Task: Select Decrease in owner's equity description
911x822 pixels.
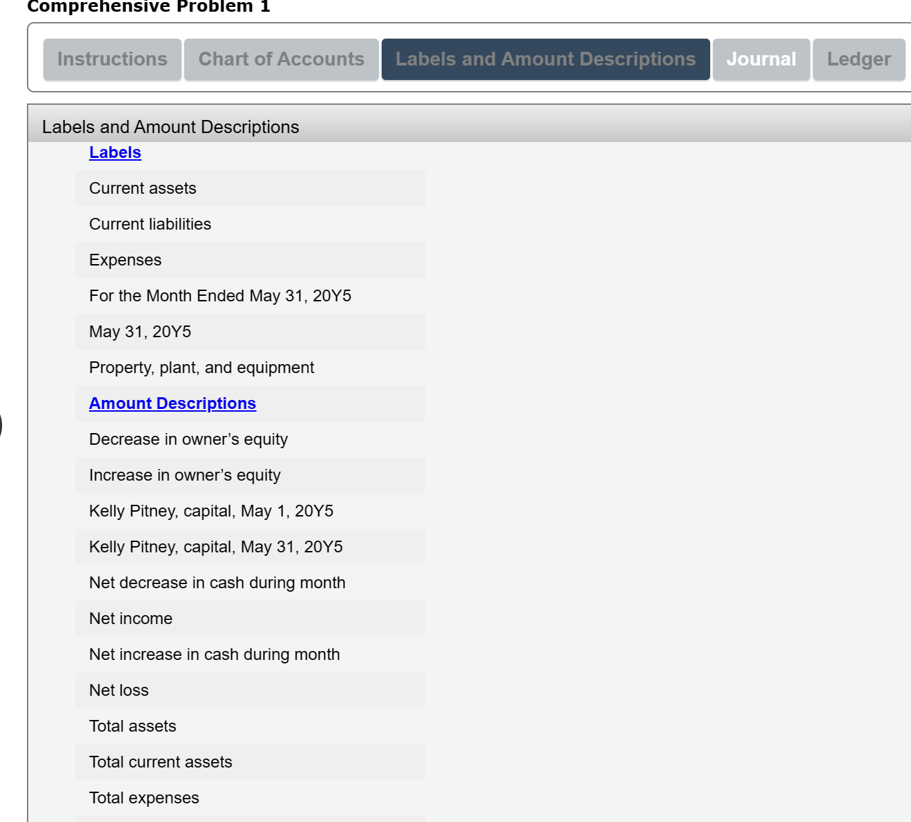Action: [x=188, y=439]
